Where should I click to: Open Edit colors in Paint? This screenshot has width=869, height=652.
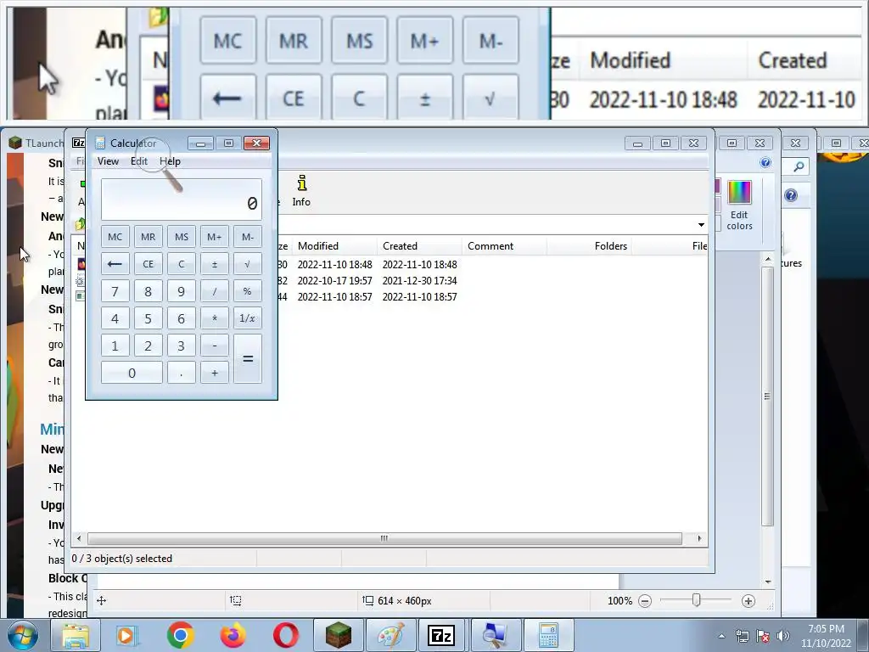click(739, 205)
